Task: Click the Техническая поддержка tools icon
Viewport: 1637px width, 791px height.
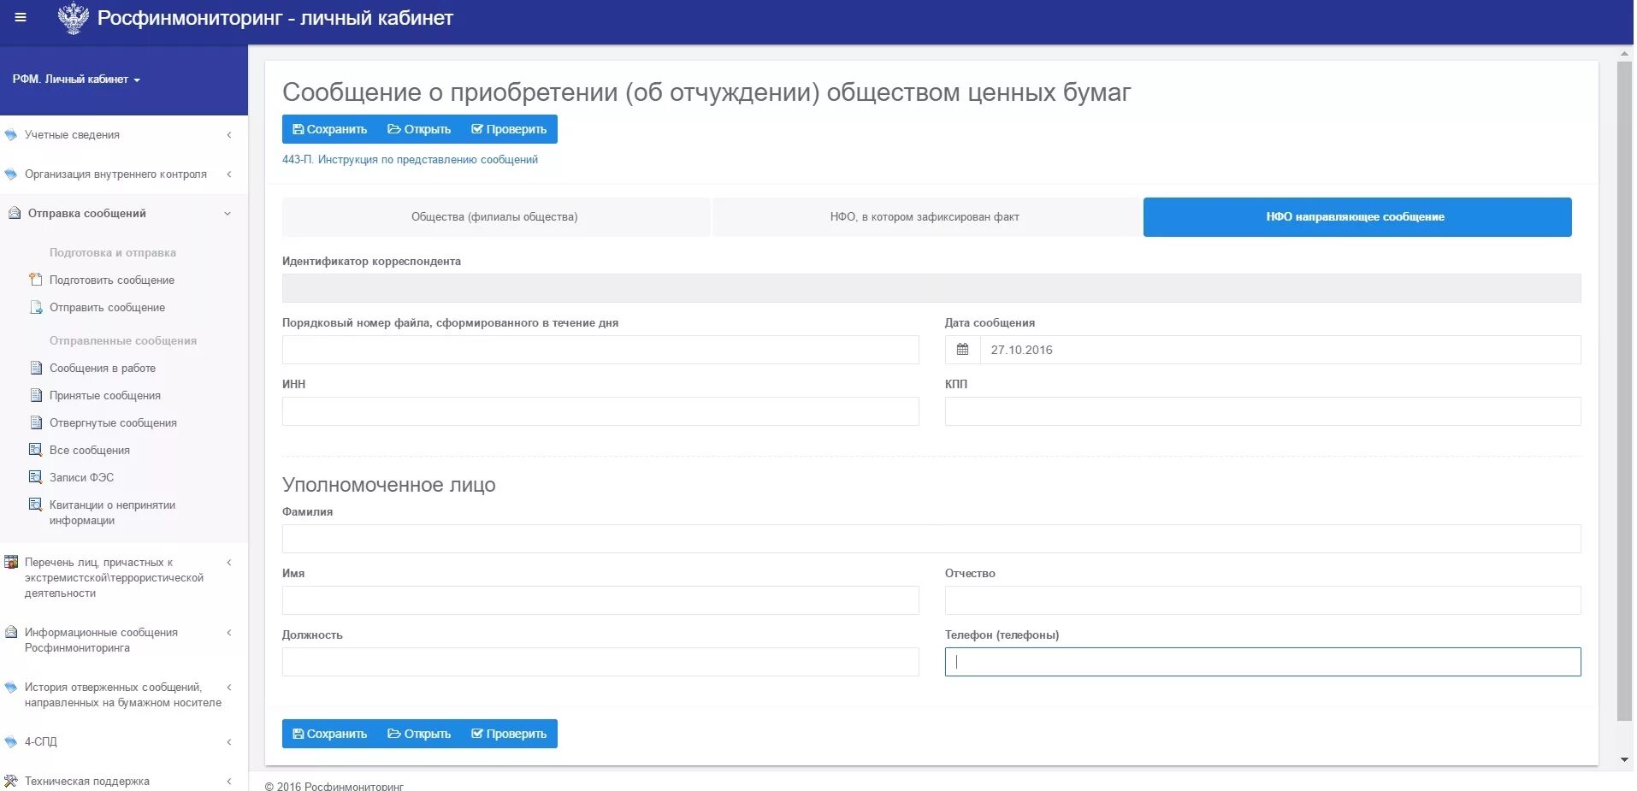Action: point(11,781)
